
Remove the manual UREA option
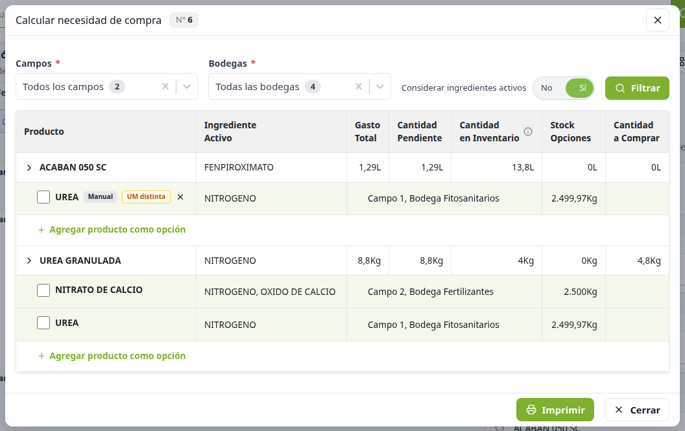click(x=180, y=197)
